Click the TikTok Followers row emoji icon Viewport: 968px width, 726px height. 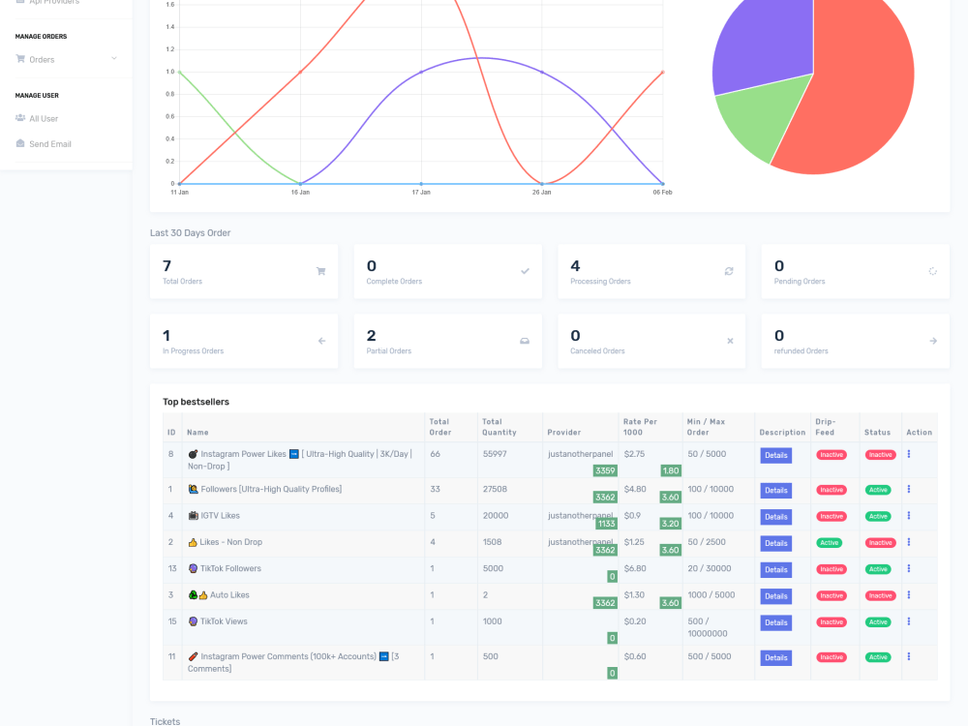(x=193, y=568)
